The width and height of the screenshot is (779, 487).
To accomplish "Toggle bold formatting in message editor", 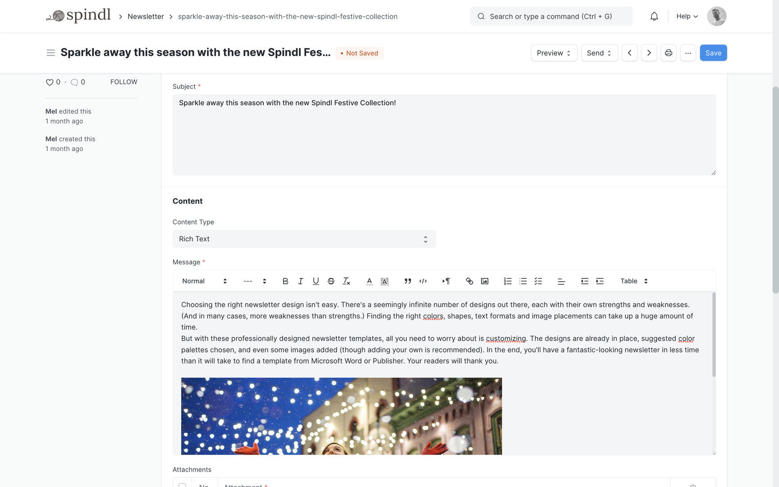I will coord(285,281).
